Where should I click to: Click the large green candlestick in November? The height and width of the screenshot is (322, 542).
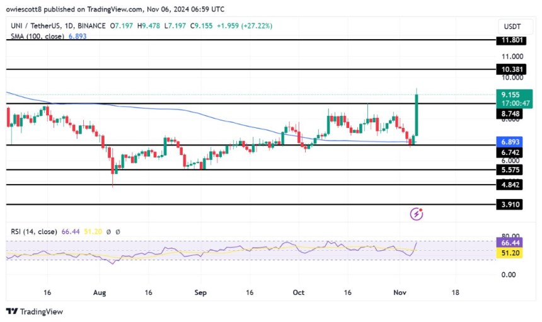(417, 115)
